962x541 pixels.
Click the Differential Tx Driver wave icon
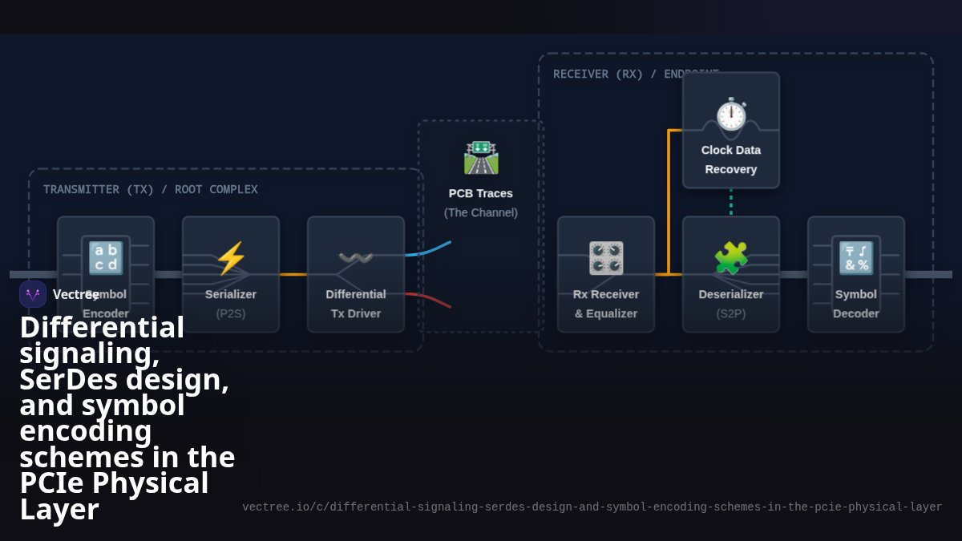[356, 258]
